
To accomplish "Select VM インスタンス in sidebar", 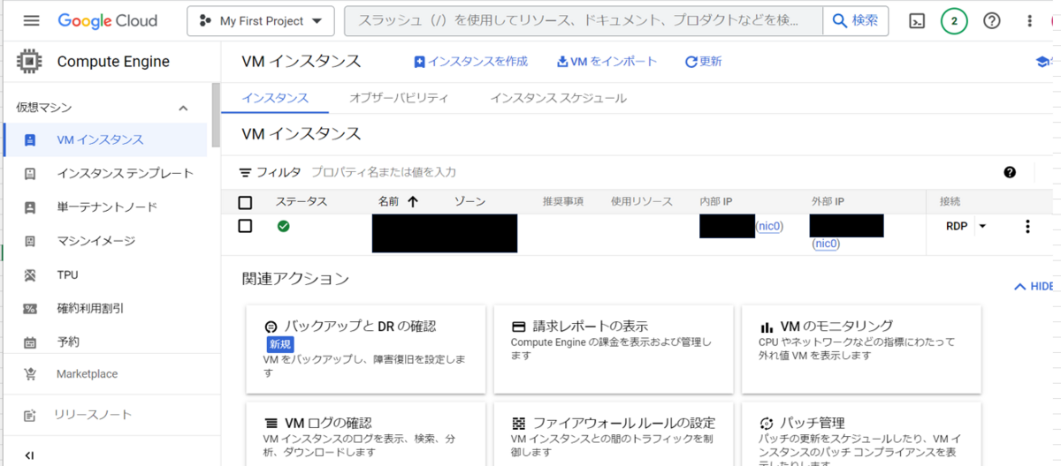I will tap(105, 139).
